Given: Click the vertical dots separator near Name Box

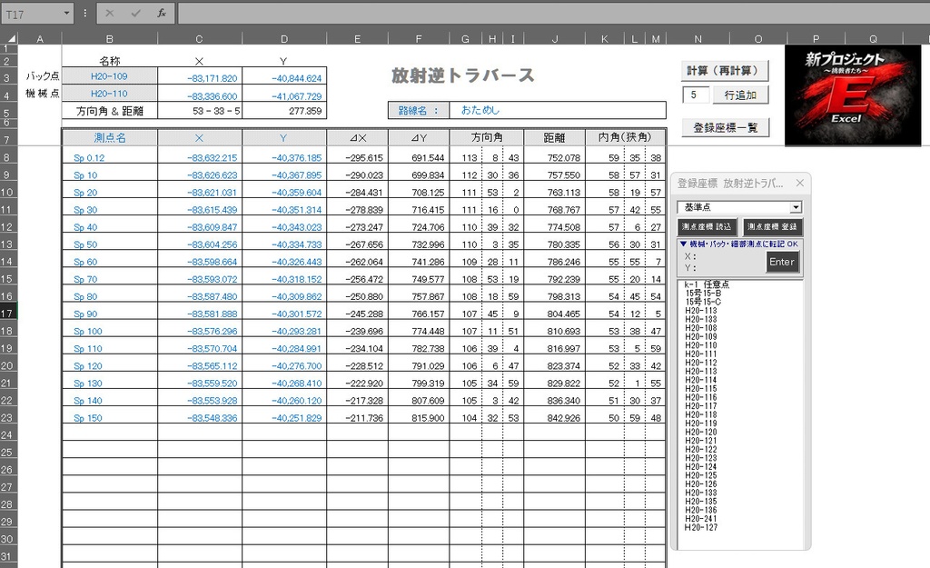Looking at the screenshot, I should (x=84, y=12).
